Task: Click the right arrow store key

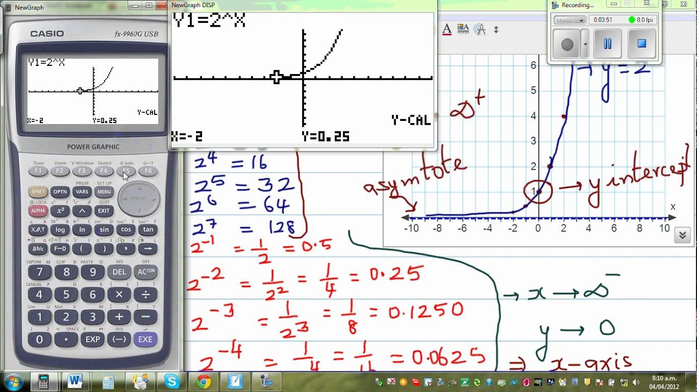Action: click(x=148, y=249)
